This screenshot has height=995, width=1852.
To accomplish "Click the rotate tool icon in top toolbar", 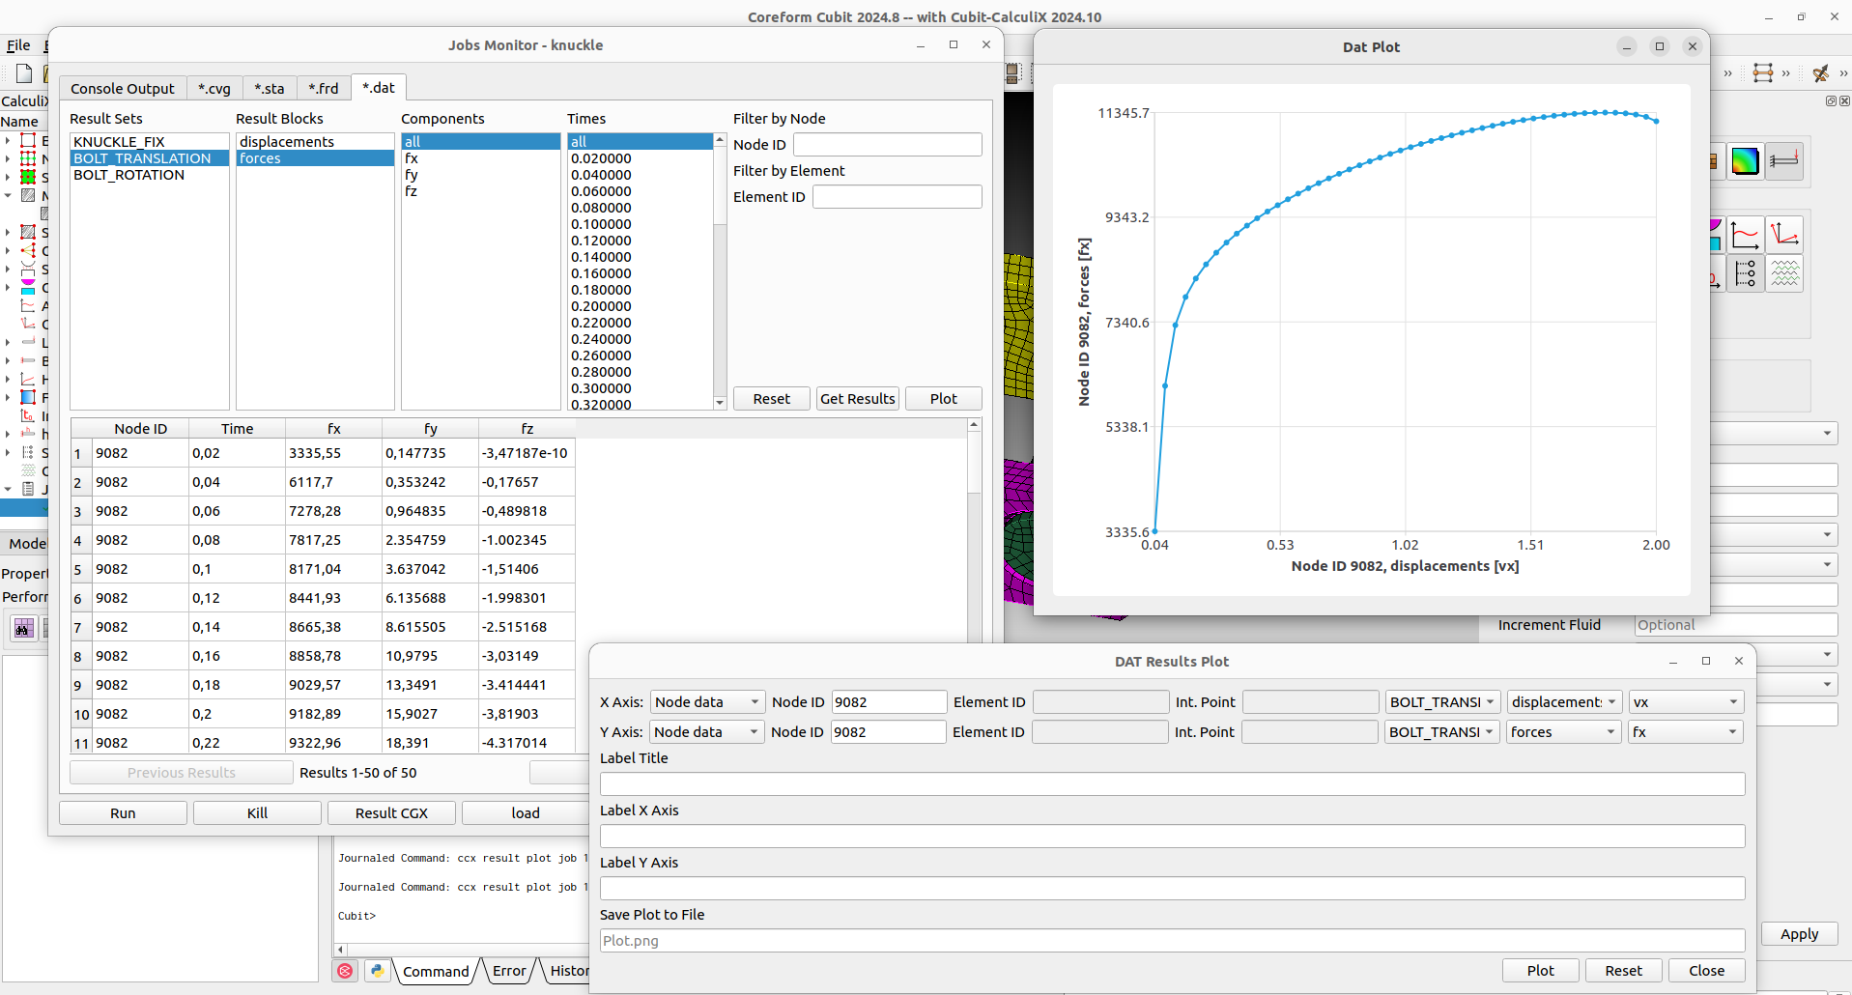I will (1821, 73).
